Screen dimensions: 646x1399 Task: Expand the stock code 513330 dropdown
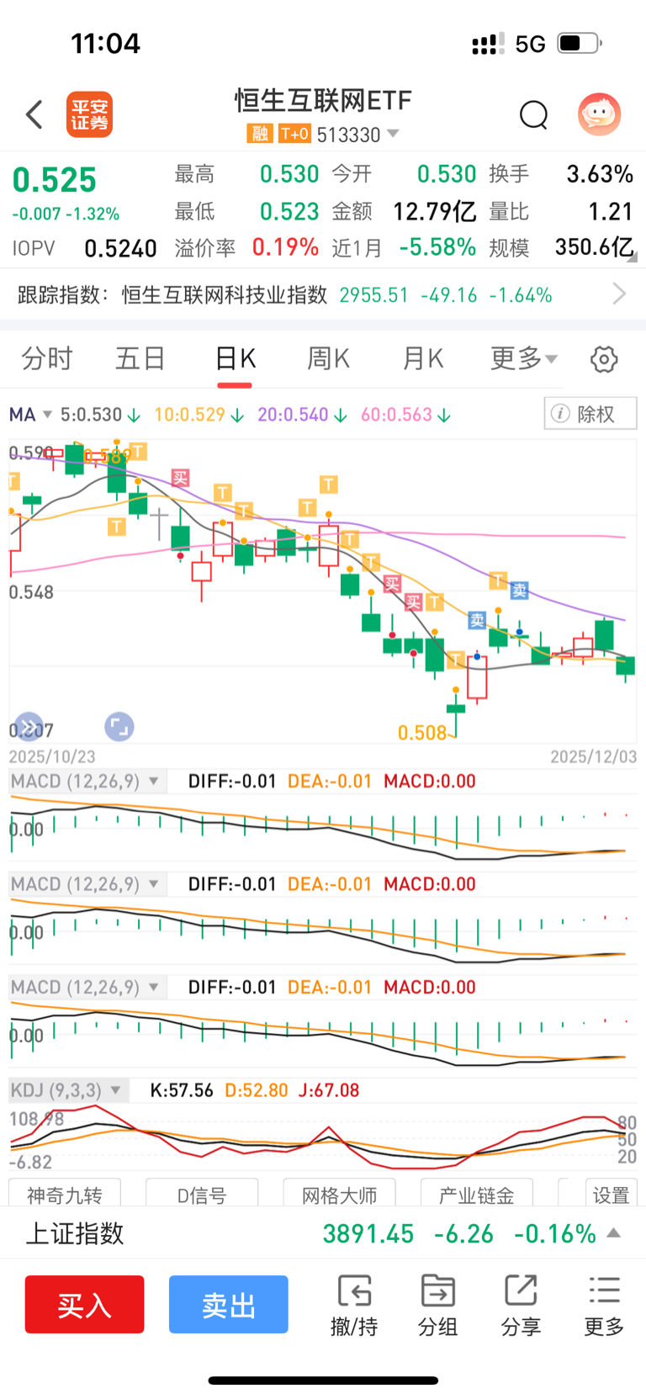tap(392, 134)
